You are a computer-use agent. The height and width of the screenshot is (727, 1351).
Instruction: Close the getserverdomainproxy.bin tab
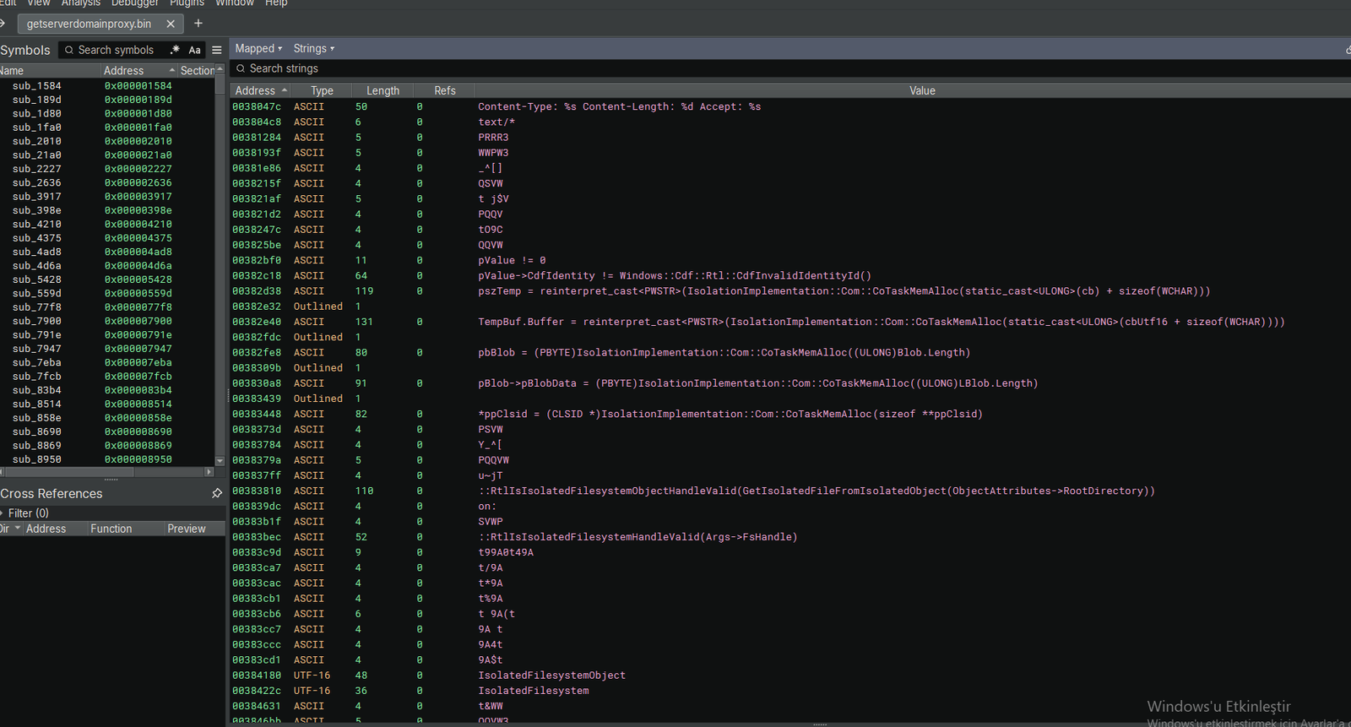click(171, 24)
